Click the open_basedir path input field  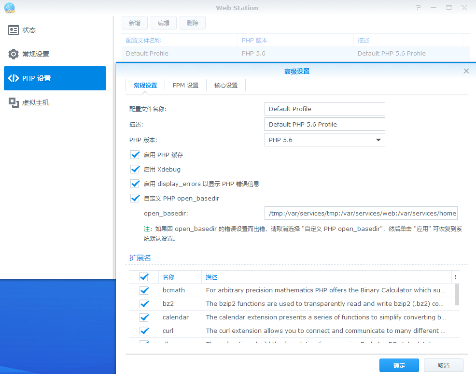tap(361, 213)
